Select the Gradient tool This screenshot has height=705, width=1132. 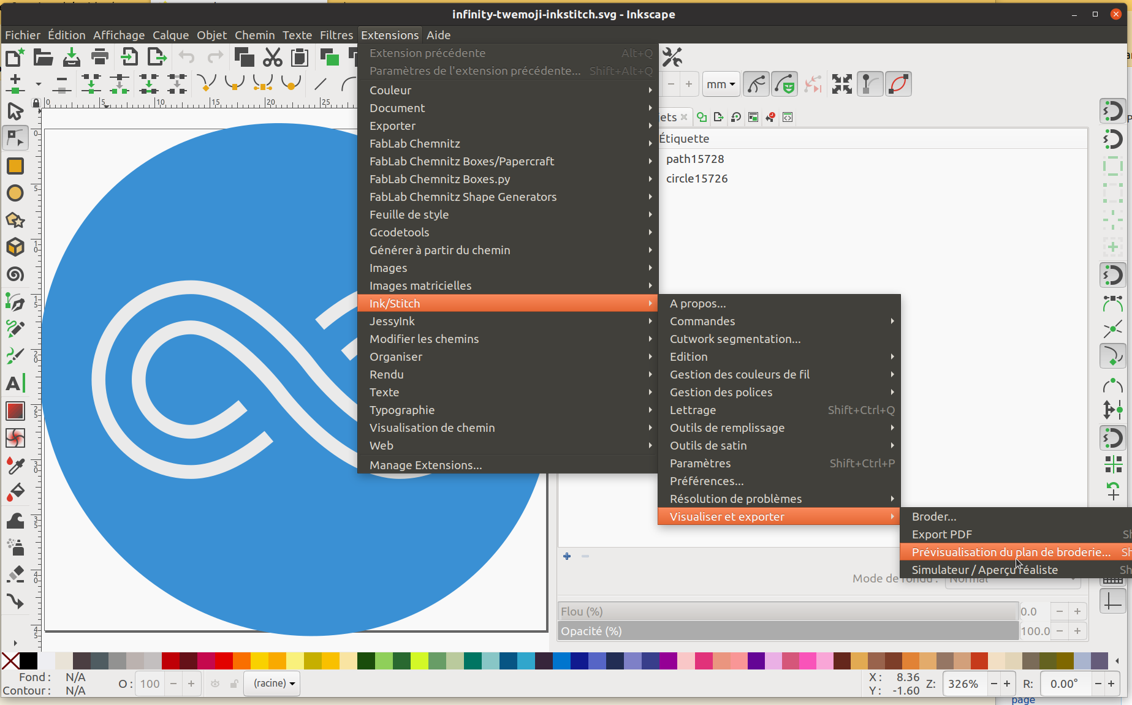pos(15,410)
